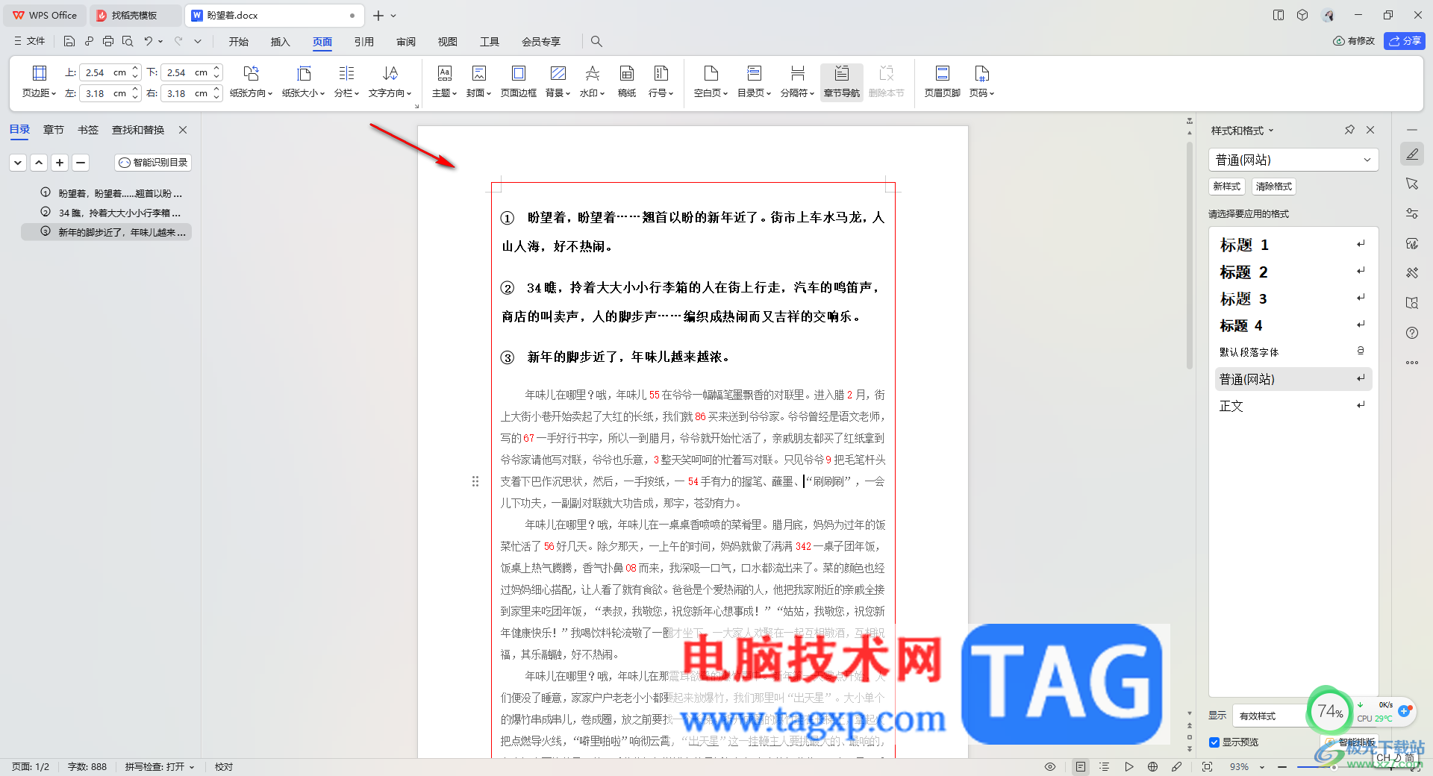Open the 背景 page background tool
Image resolution: width=1433 pixels, height=776 pixels.
pyautogui.click(x=558, y=81)
